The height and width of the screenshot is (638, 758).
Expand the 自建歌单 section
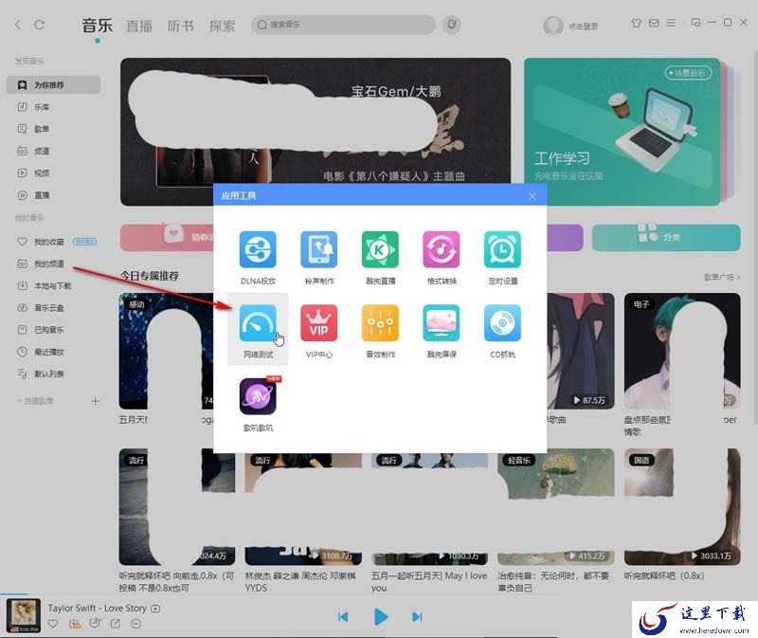tap(35, 401)
